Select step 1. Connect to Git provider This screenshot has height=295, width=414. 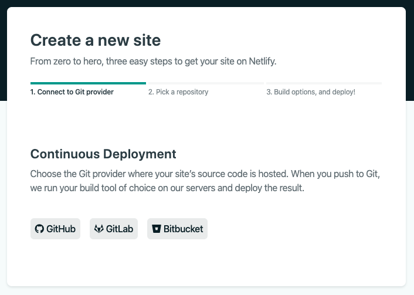(x=72, y=92)
